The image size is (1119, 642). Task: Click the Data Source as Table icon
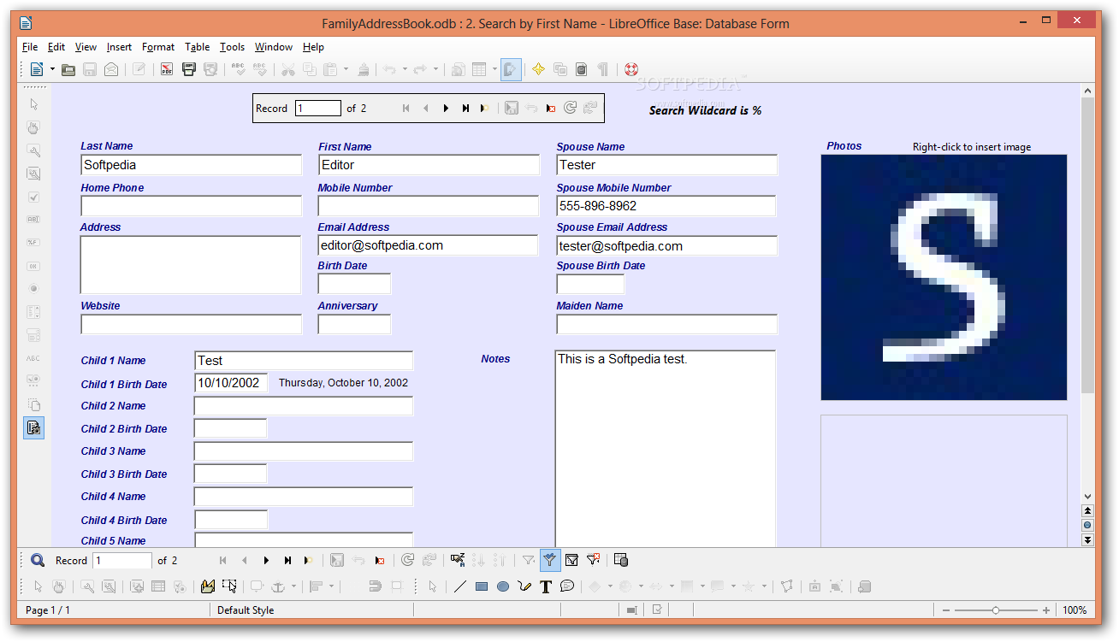click(x=622, y=561)
